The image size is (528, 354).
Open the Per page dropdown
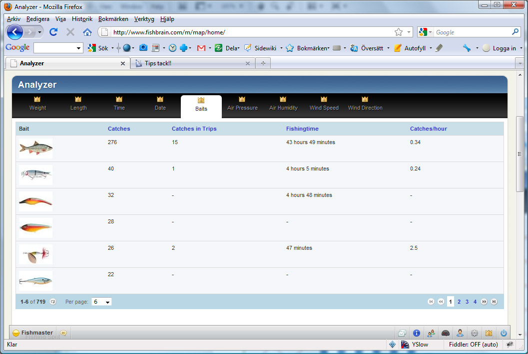pos(102,302)
